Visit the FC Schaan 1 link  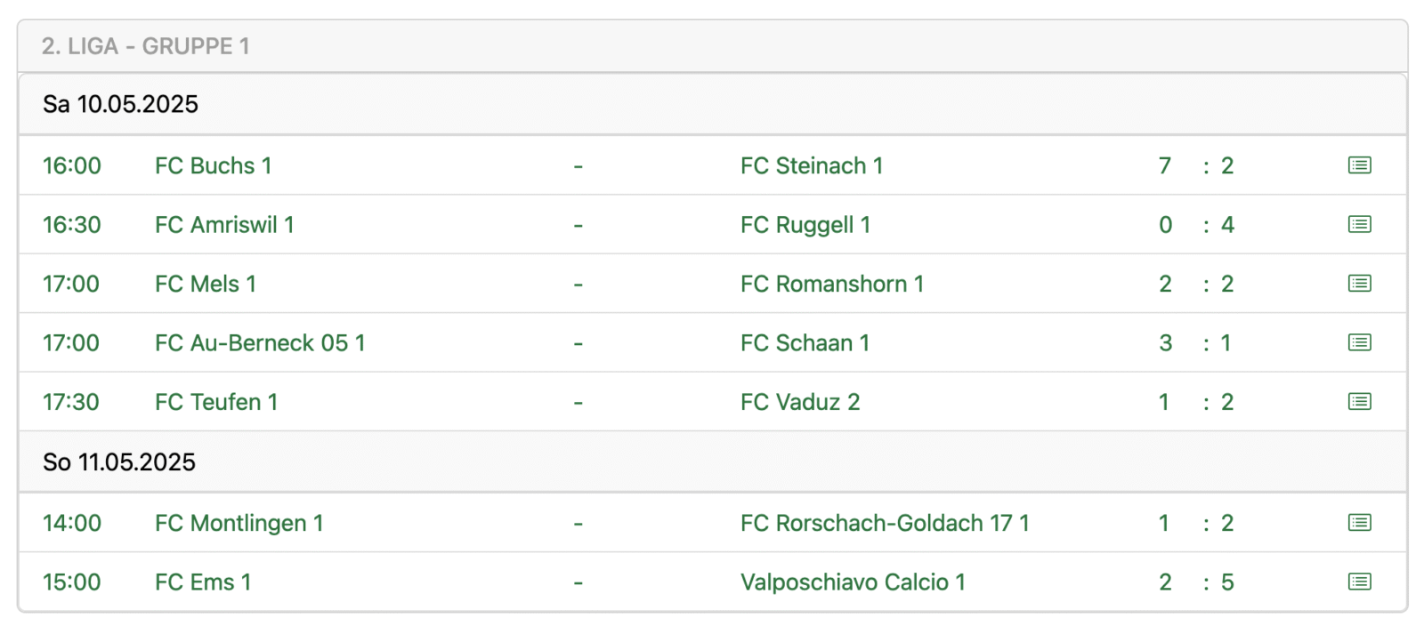(x=805, y=343)
